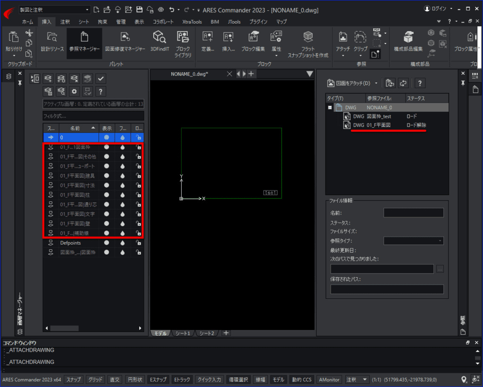
Task: Click the scissors cut icon
Action: pos(29,33)
